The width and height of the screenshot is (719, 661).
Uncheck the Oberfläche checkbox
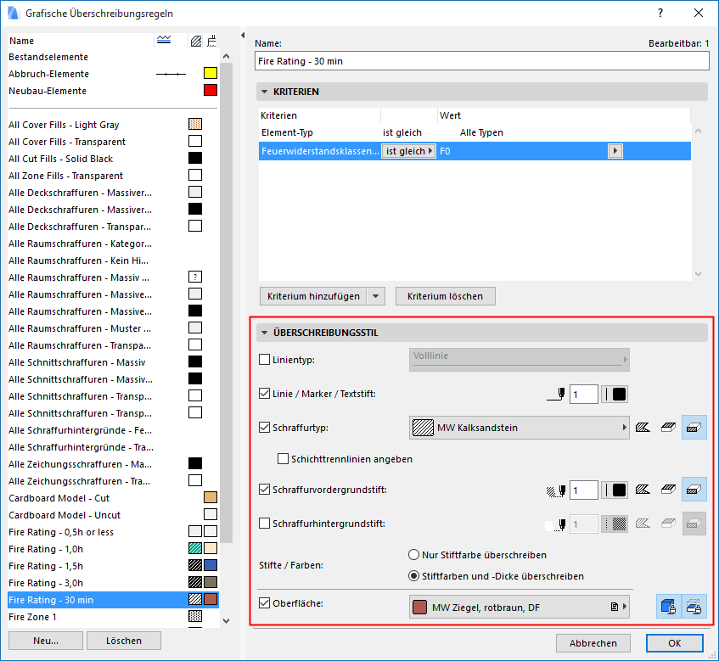click(265, 602)
